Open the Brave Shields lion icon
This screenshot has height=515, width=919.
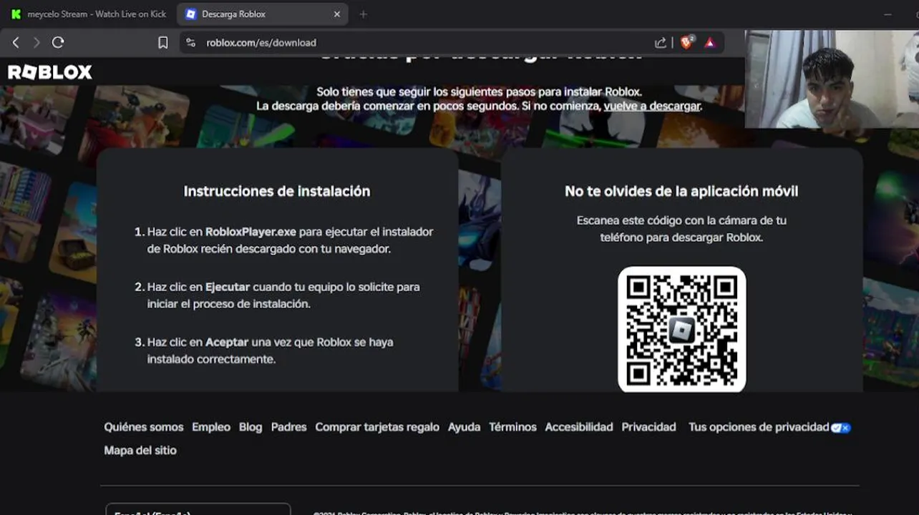(x=687, y=42)
